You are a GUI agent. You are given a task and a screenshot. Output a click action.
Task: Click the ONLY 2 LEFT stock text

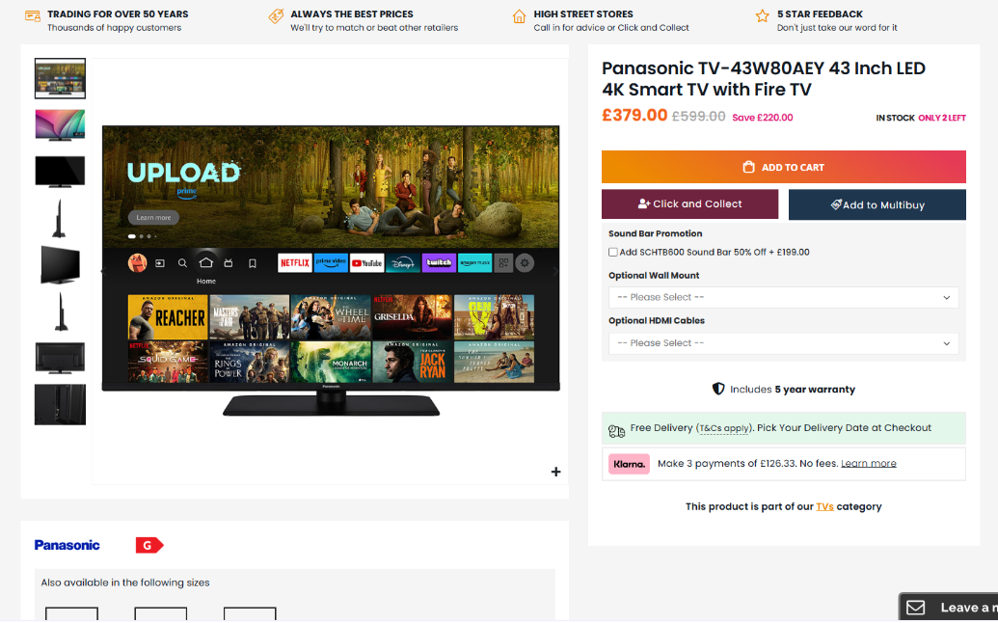(942, 118)
